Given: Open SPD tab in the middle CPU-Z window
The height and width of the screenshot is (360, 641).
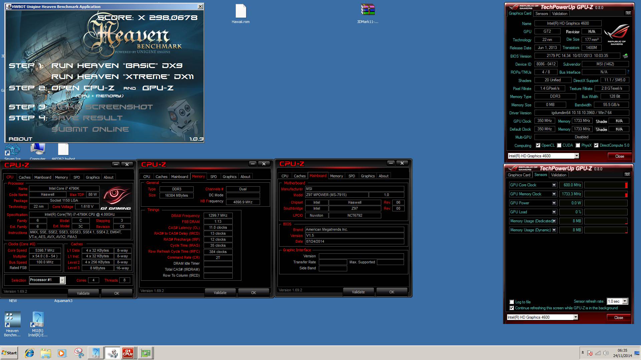Looking at the screenshot, I should [x=214, y=177].
